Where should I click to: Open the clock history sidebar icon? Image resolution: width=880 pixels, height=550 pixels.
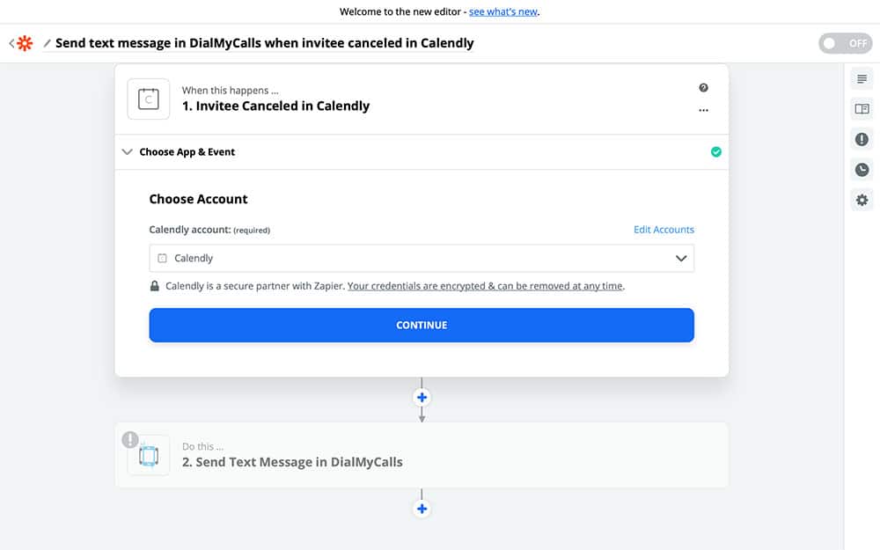coord(862,170)
